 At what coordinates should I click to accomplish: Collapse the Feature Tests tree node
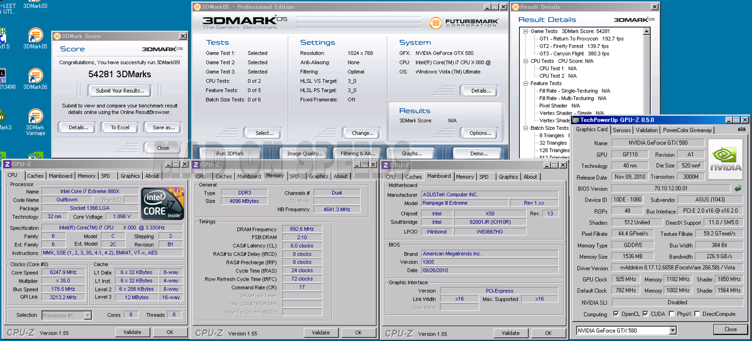[x=525, y=83]
